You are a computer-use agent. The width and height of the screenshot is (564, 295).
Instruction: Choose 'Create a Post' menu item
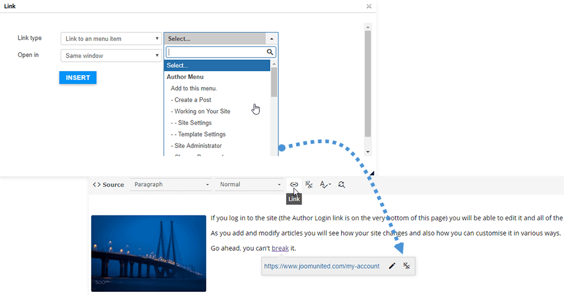[192, 100]
